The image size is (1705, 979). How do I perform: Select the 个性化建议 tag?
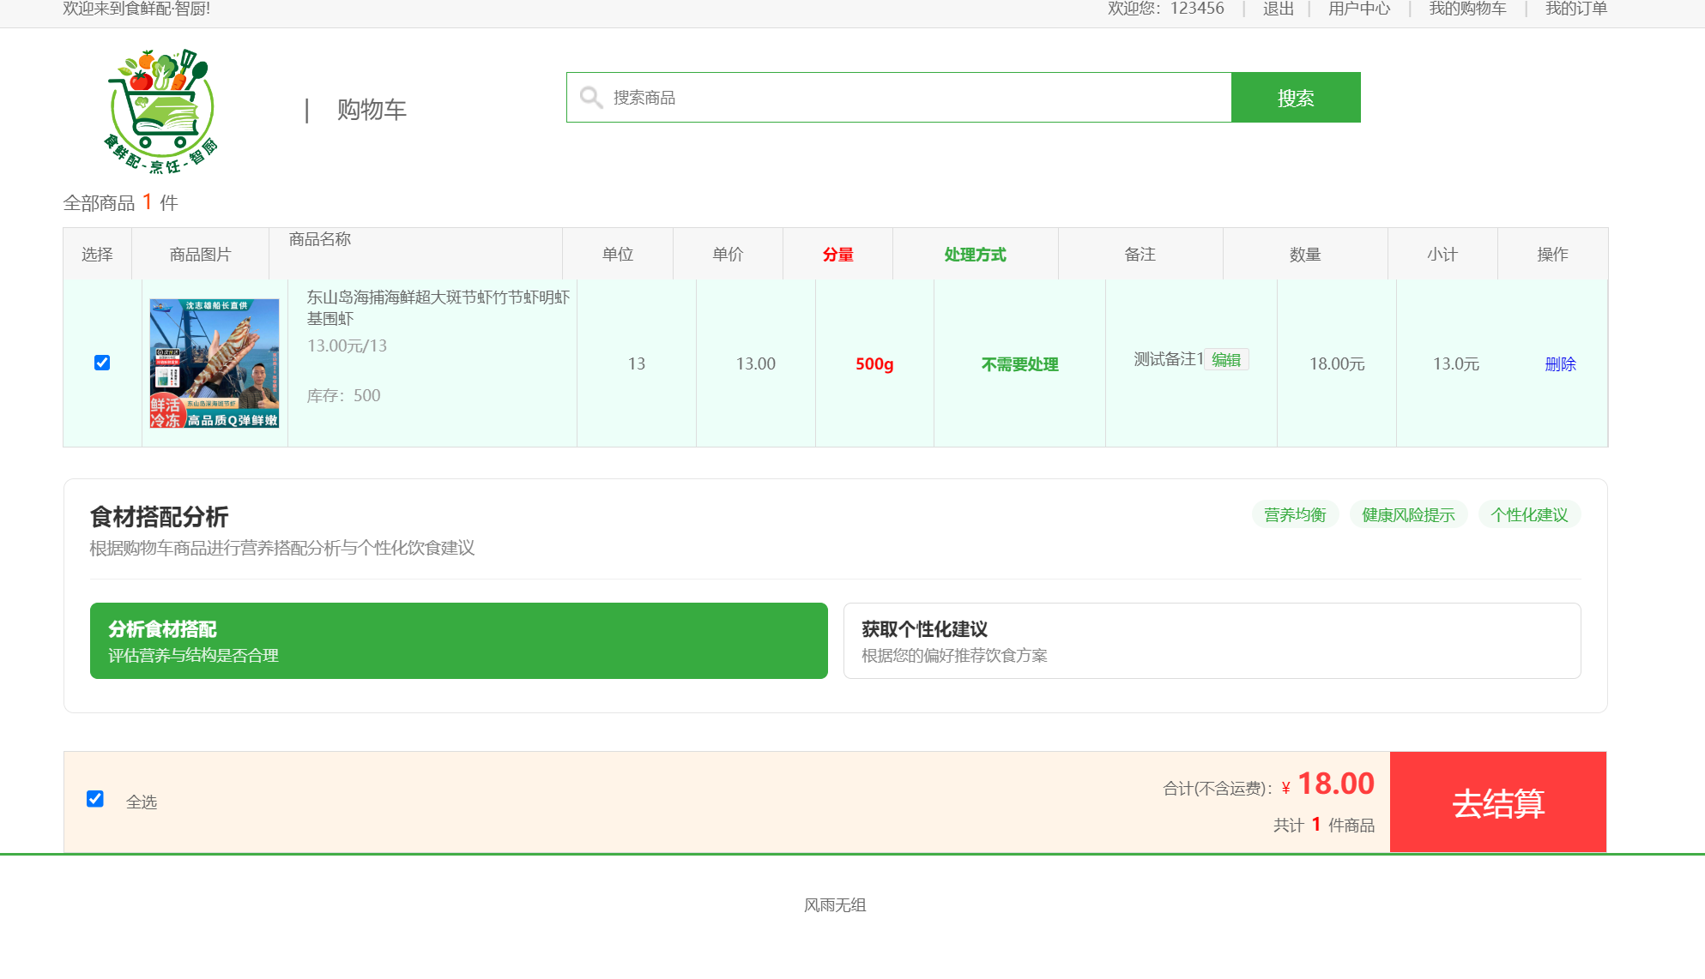(x=1529, y=514)
